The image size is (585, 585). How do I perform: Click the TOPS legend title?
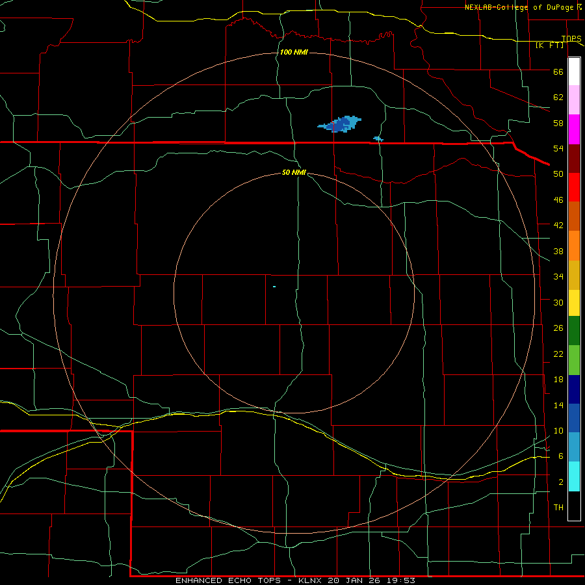[571, 38]
